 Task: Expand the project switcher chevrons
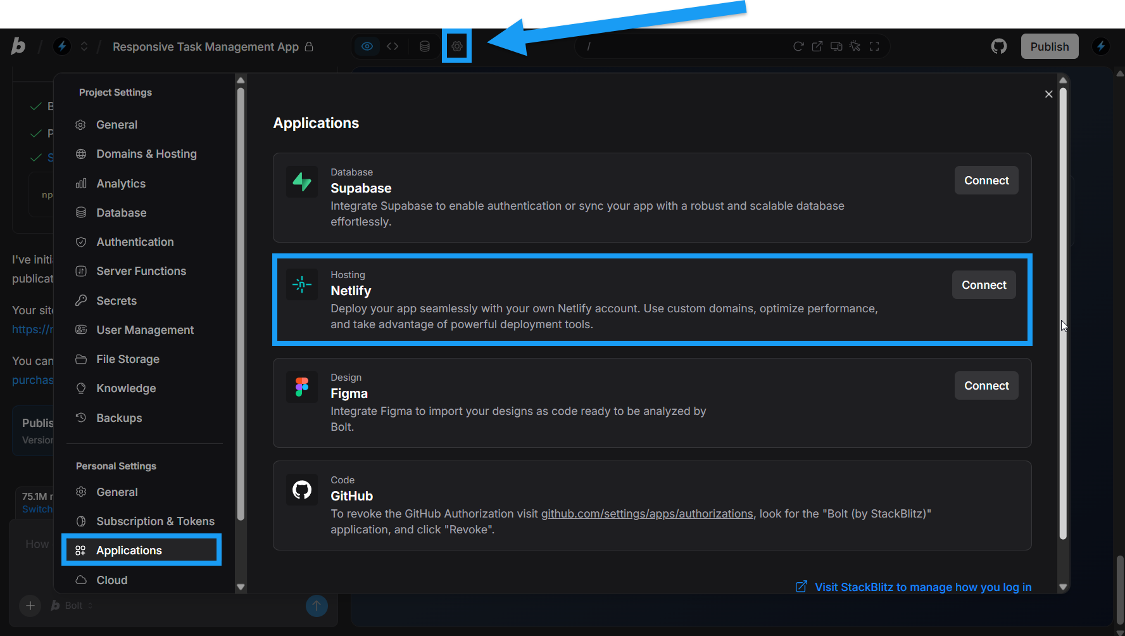84,46
